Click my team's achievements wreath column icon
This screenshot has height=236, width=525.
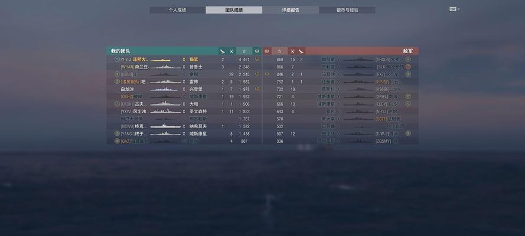(257, 51)
